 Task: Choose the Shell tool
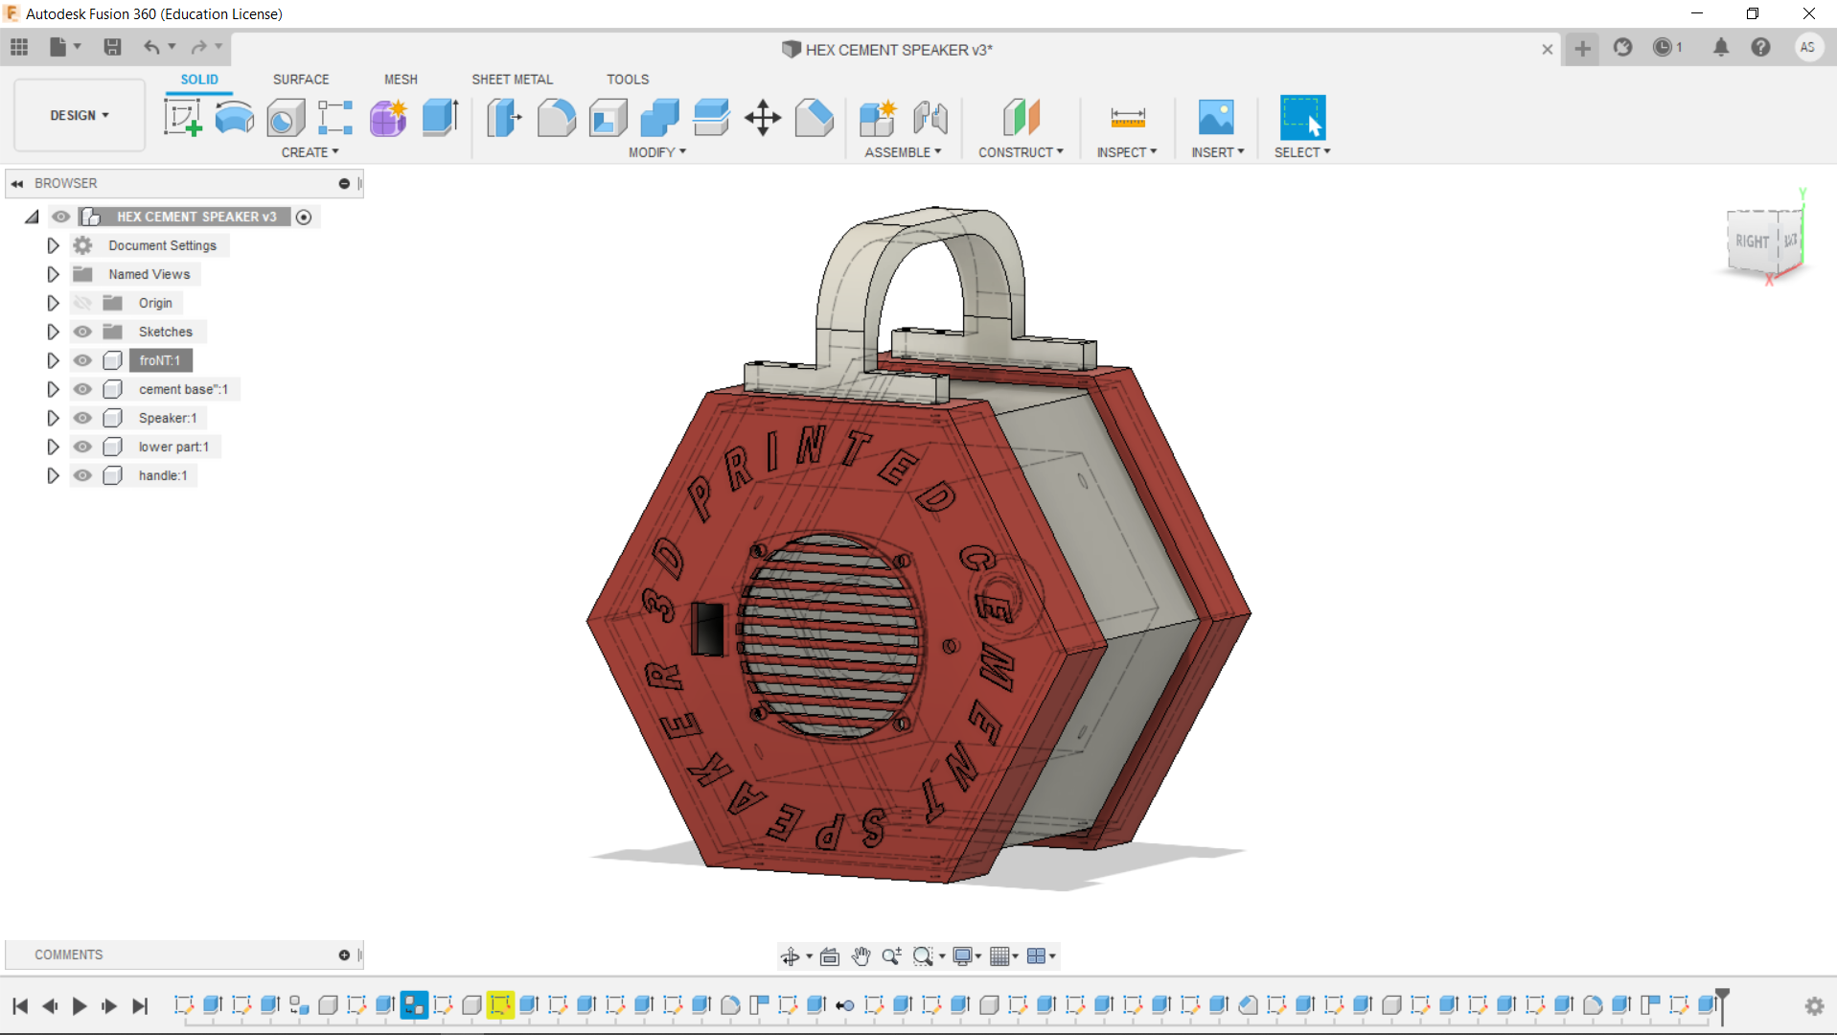(608, 118)
